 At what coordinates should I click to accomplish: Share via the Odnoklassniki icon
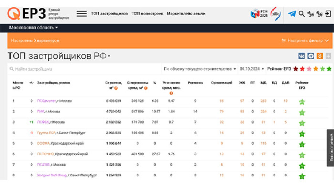[x=319, y=56]
